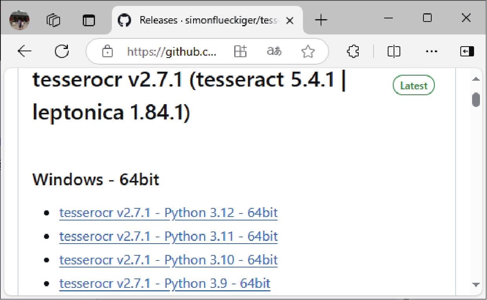The image size is (487, 300).
Task: Open a new browser tab
Action: 321,20
